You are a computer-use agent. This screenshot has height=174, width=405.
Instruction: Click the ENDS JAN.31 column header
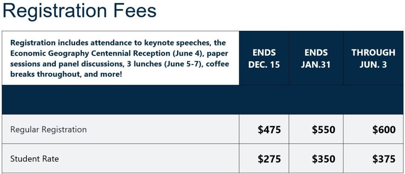(x=316, y=58)
